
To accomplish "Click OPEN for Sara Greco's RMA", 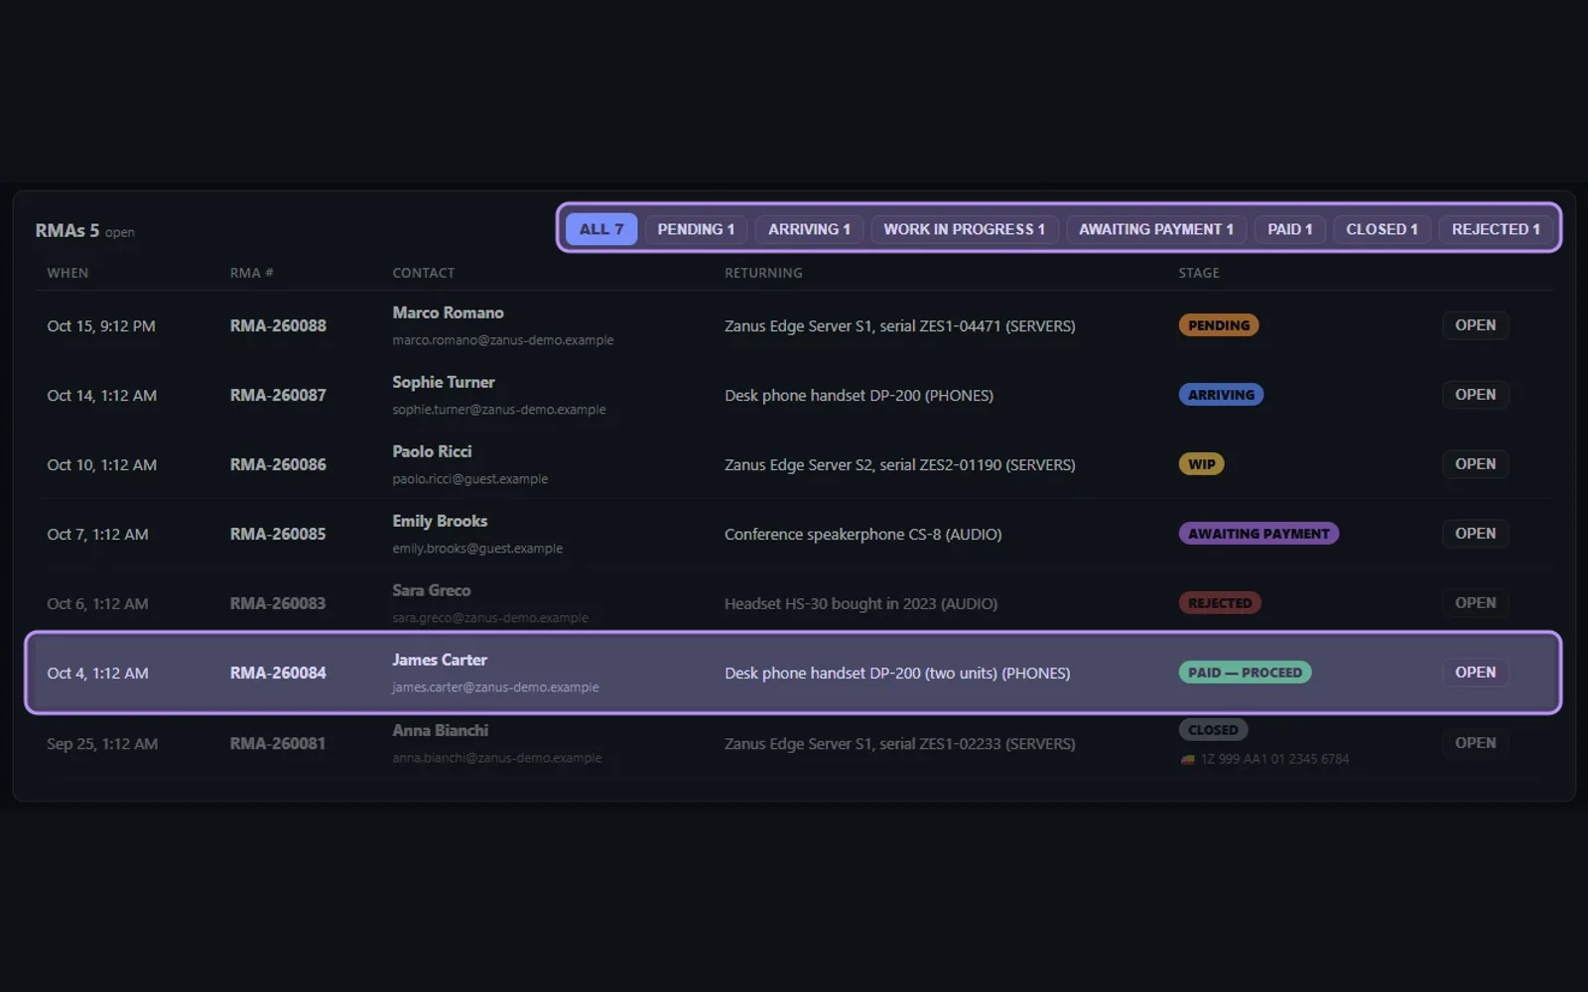I will tap(1475, 603).
